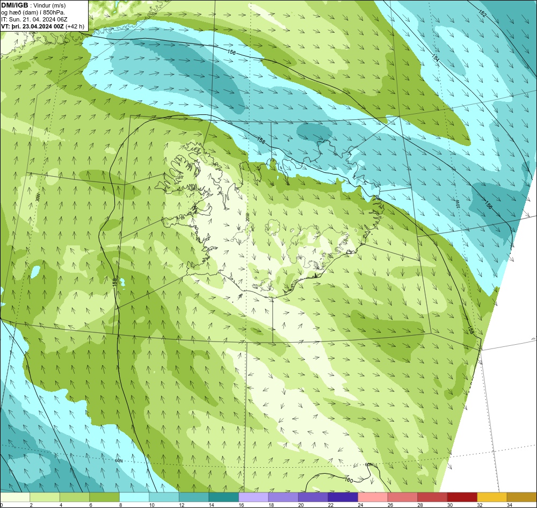Image resolution: width=537 pixels, height=508 pixels.
Task: Click the 0–2 m/s palest legend swatch
Action: click(x=15, y=497)
